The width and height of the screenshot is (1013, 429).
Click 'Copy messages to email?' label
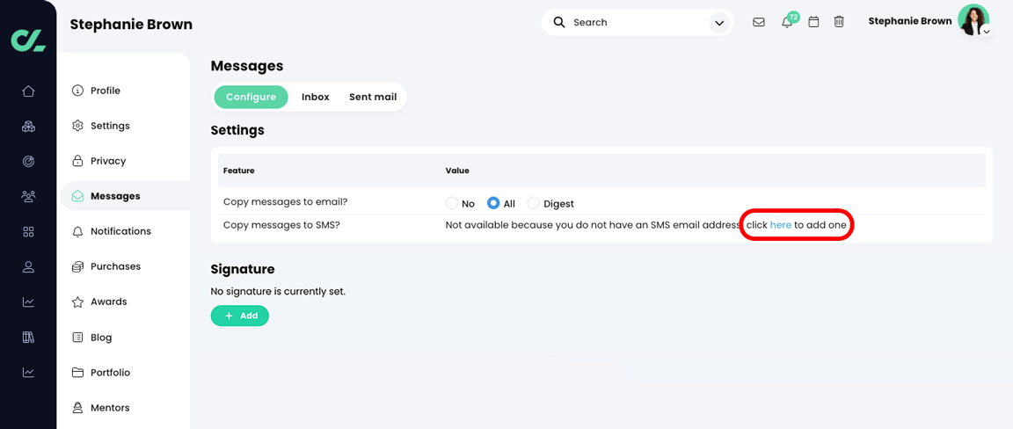click(286, 201)
